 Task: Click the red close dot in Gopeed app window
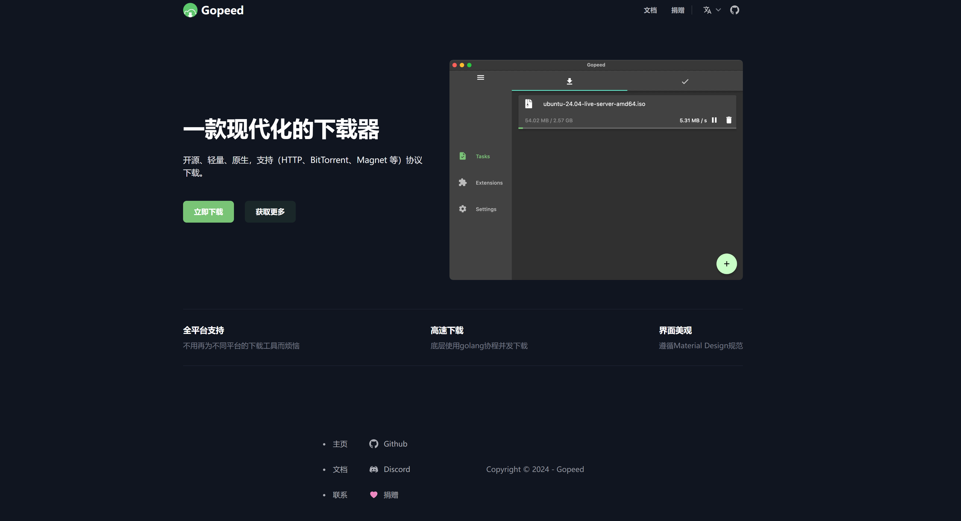click(454, 65)
